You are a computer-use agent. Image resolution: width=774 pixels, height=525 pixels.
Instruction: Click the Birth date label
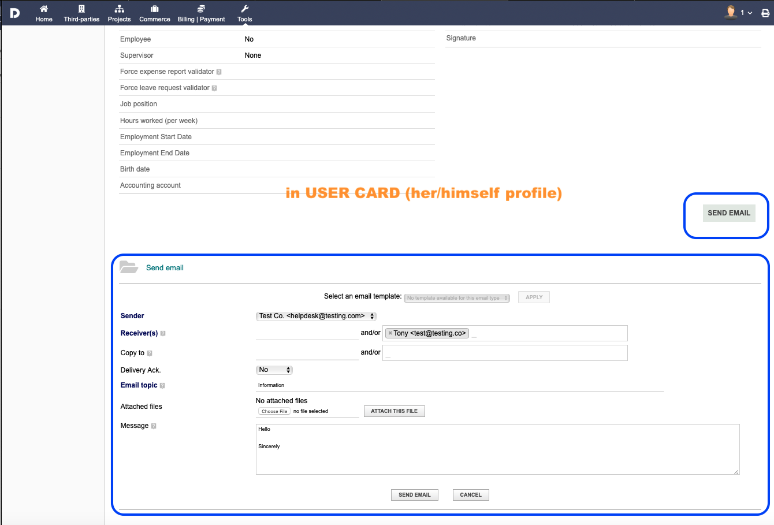point(135,169)
